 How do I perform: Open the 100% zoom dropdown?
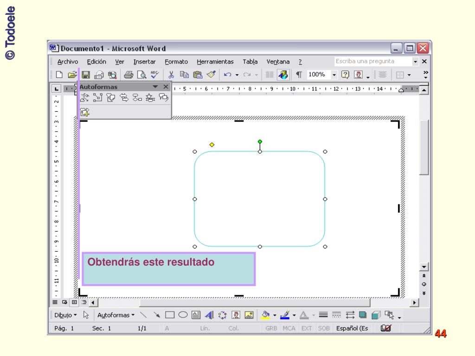tap(334, 75)
